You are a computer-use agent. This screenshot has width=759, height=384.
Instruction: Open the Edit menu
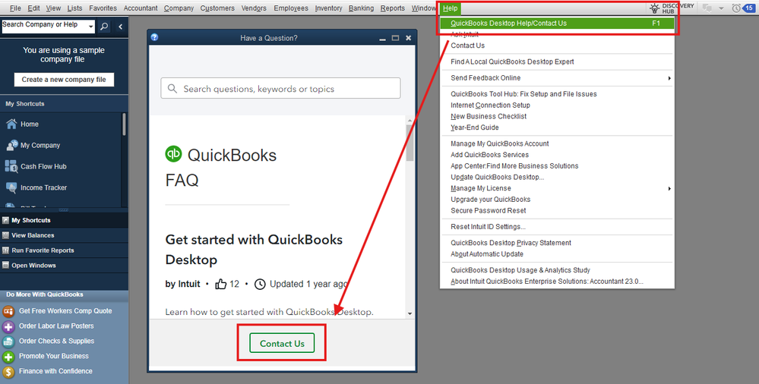[34, 8]
